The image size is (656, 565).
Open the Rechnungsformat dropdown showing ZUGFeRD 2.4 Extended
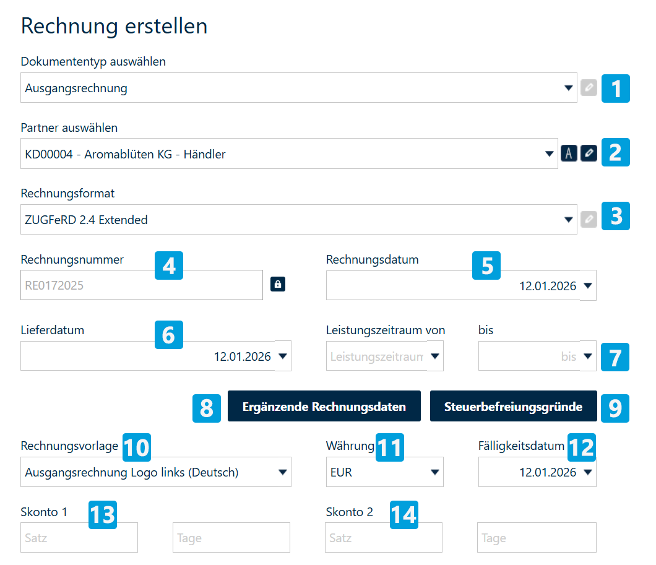click(x=569, y=219)
